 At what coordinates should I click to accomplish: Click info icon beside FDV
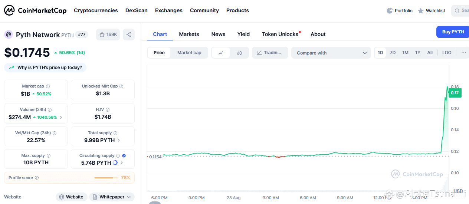coord(108,110)
